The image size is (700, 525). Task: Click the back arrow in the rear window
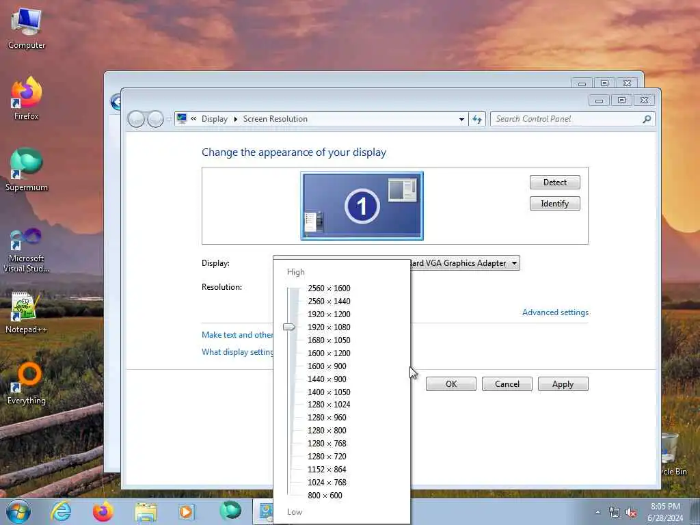pos(116,103)
